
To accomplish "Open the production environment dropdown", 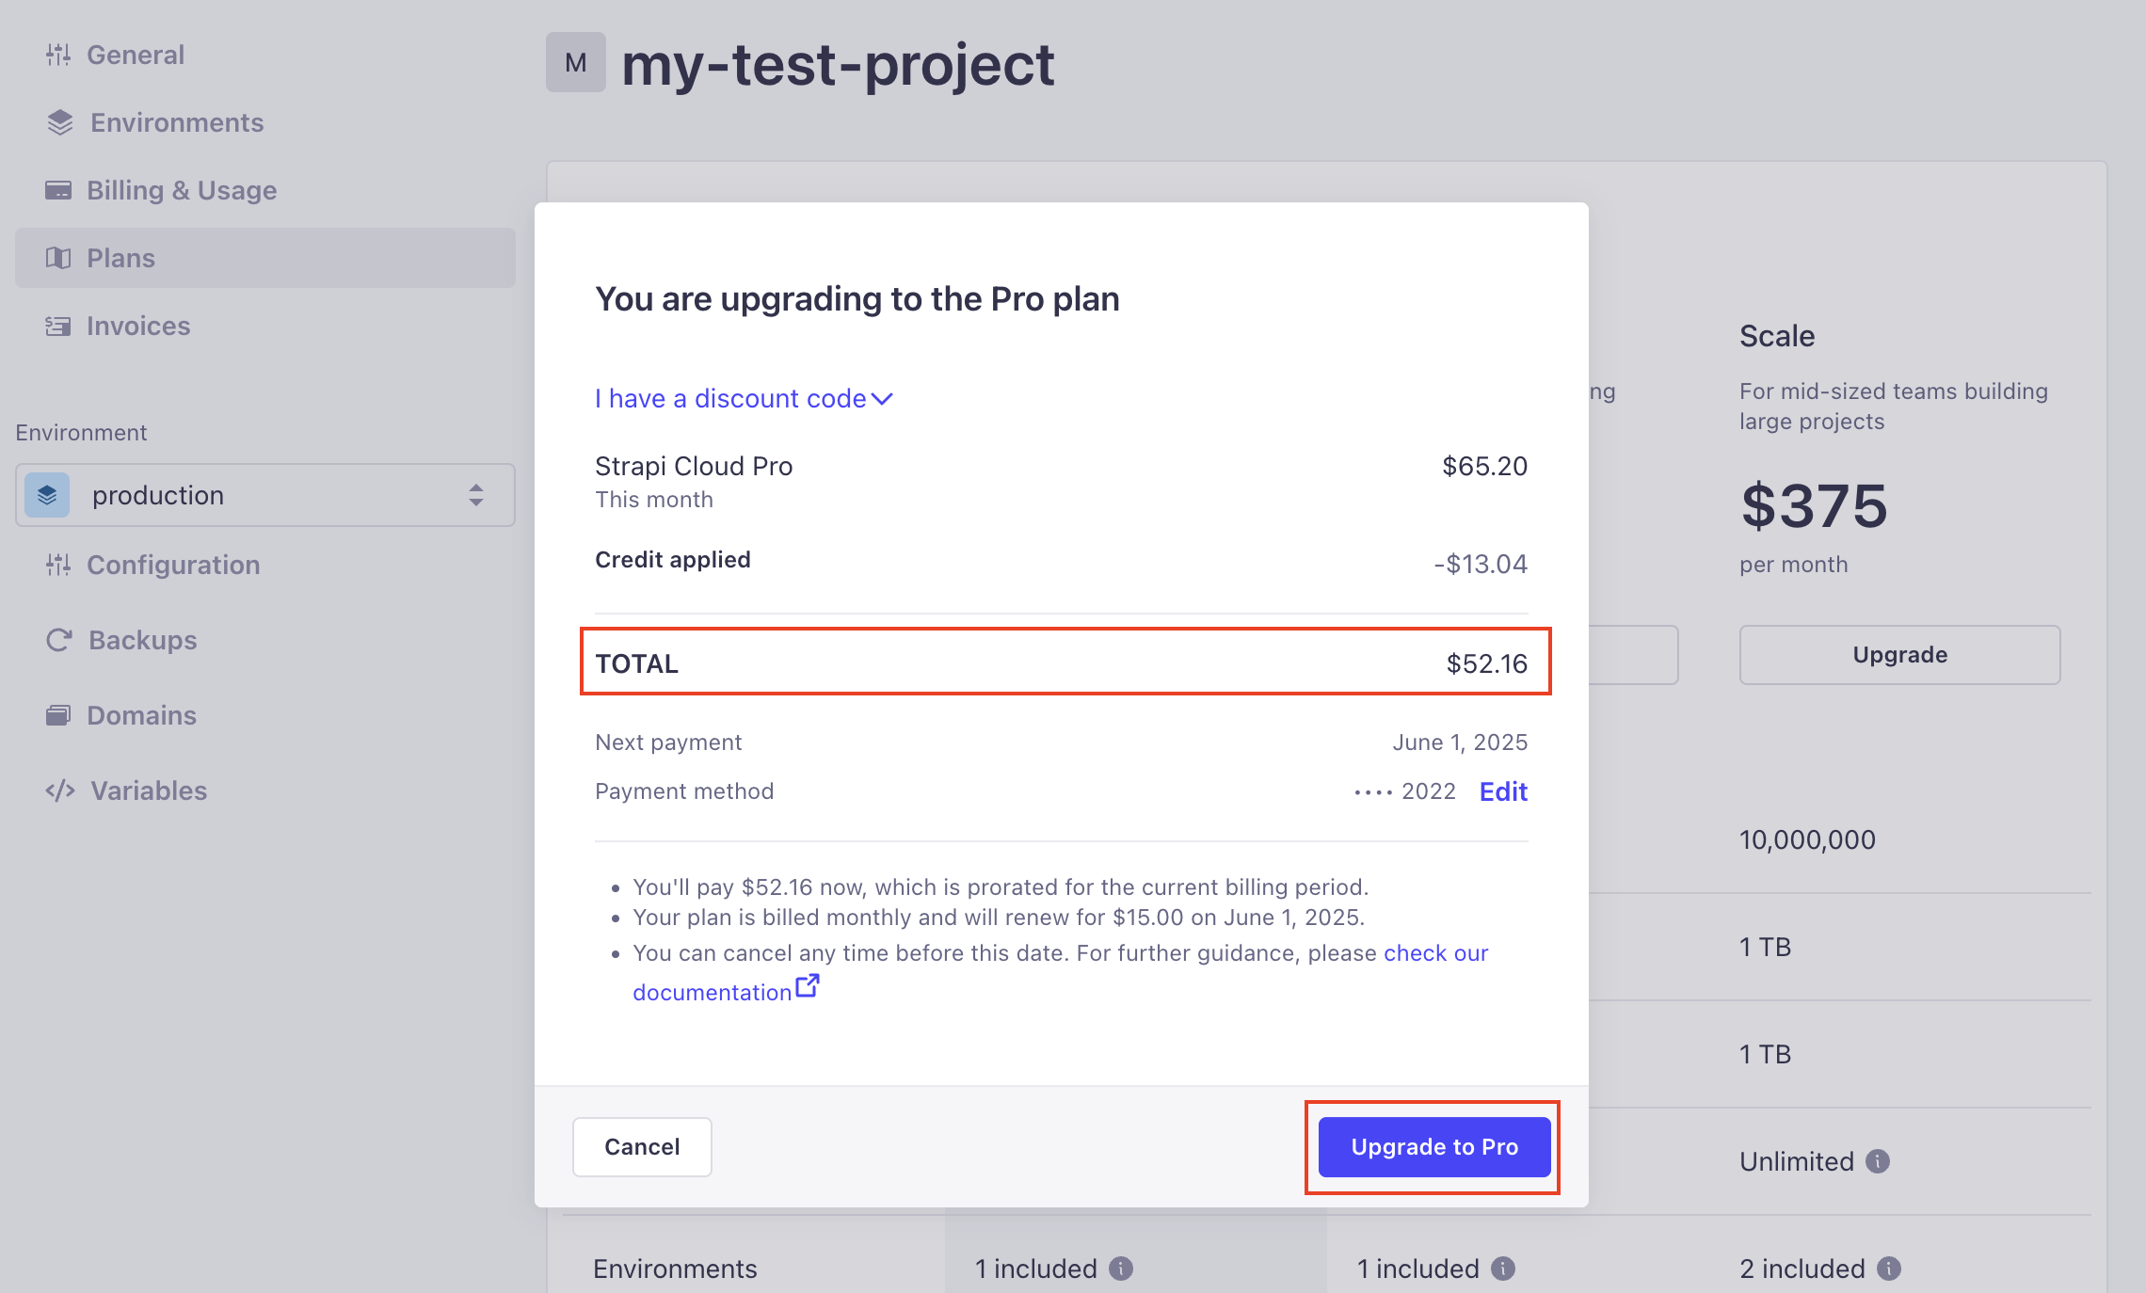I will tap(265, 495).
